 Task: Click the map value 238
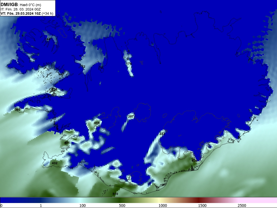[x=54, y=89]
